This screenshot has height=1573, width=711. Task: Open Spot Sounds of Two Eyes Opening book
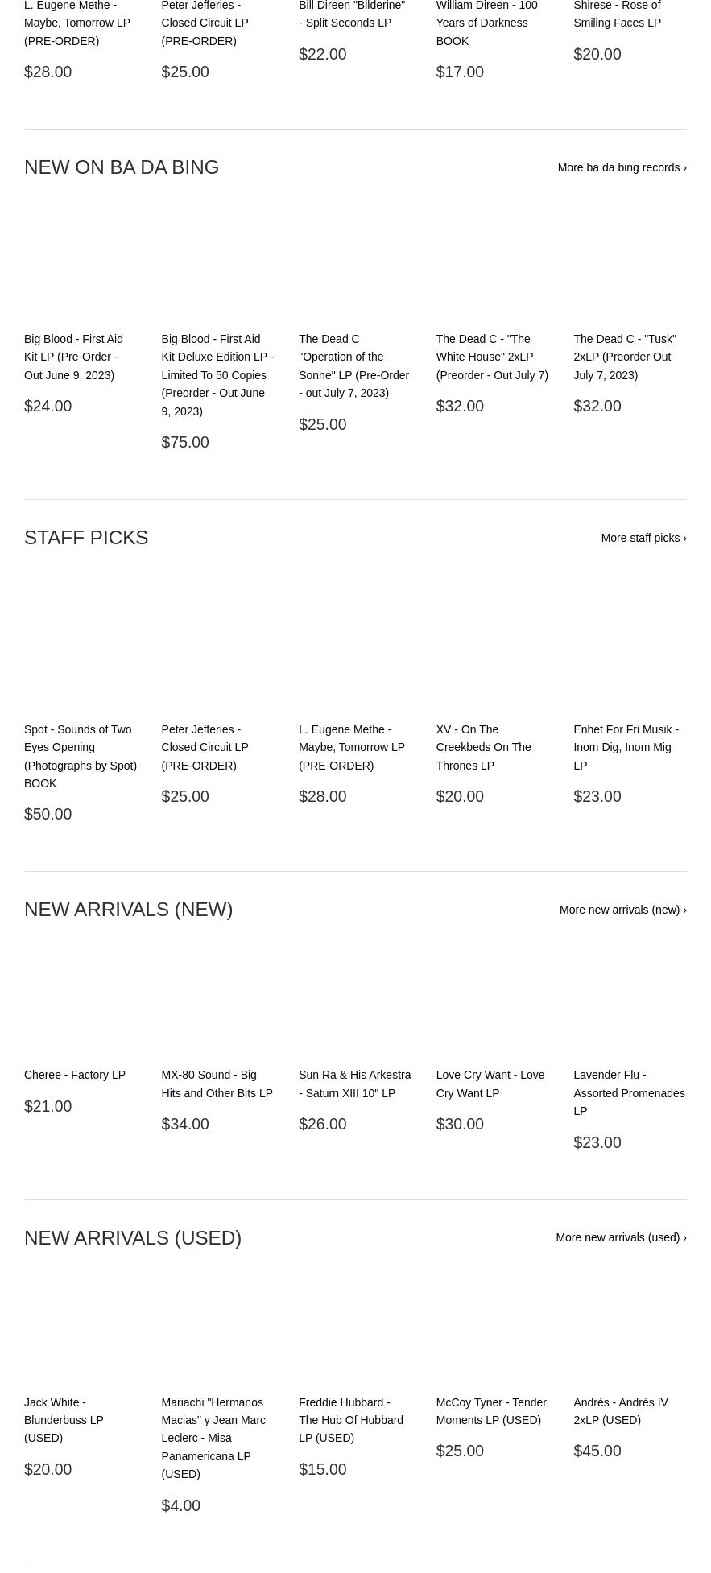80,756
